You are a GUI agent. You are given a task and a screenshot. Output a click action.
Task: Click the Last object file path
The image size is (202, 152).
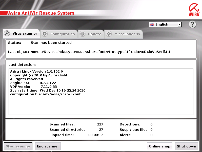(100, 52)
